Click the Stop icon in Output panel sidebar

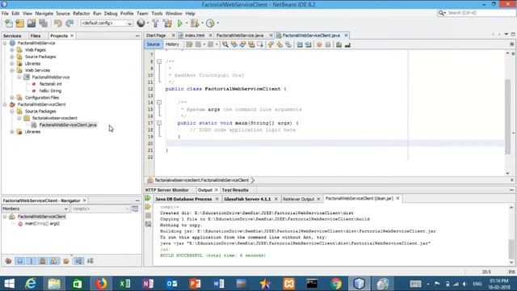148,216
